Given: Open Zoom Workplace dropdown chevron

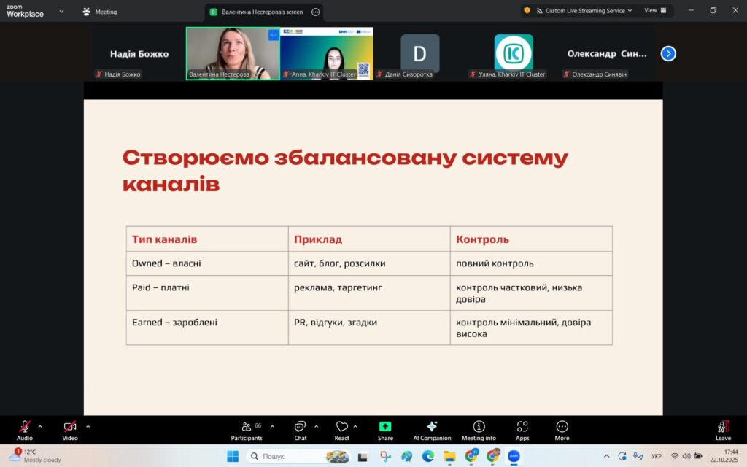Looking at the screenshot, I should point(61,12).
